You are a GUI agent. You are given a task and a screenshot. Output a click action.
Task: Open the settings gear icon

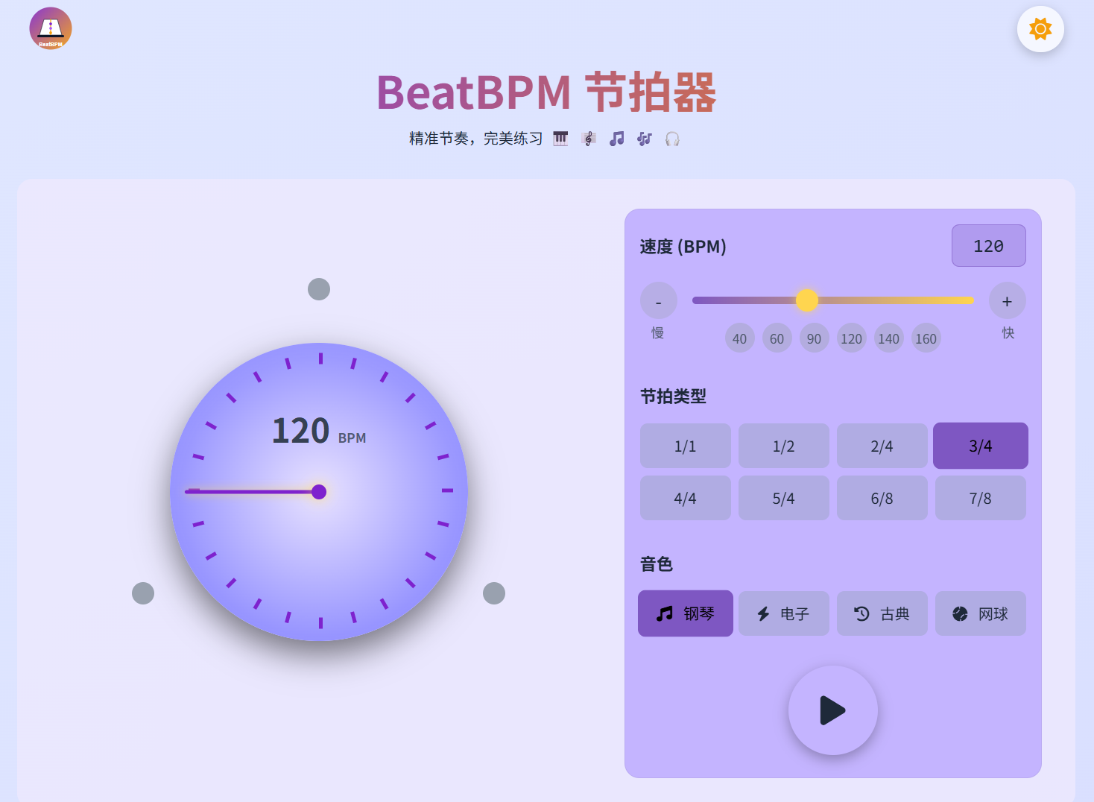click(1040, 29)
